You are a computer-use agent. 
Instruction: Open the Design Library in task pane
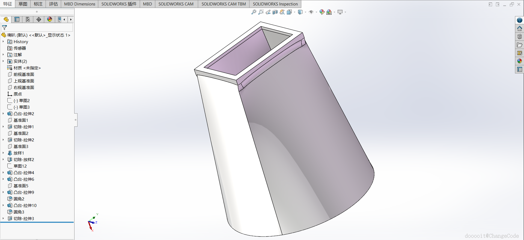[x=519, y=37]
